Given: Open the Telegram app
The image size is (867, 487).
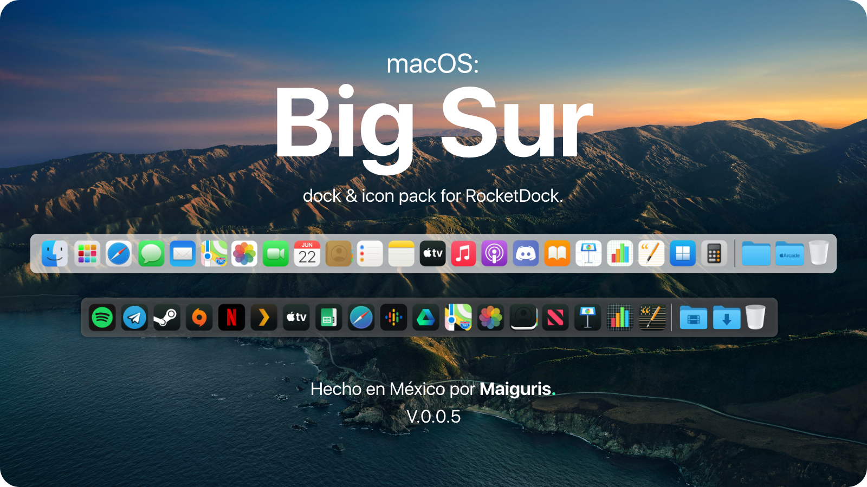Looking at the screenshot, I should tap(134, 317).
